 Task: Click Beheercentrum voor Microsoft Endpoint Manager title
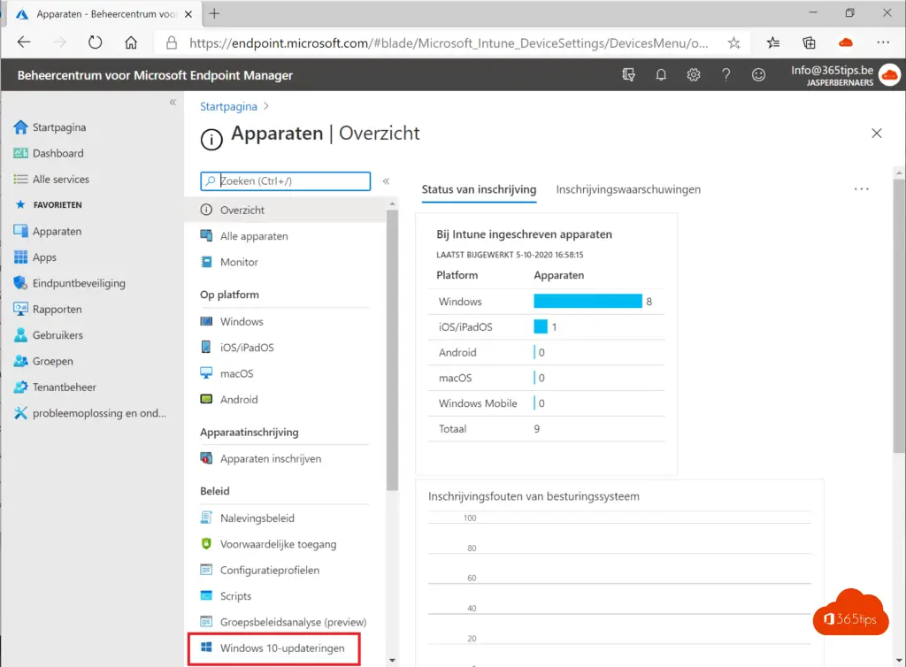155,75
